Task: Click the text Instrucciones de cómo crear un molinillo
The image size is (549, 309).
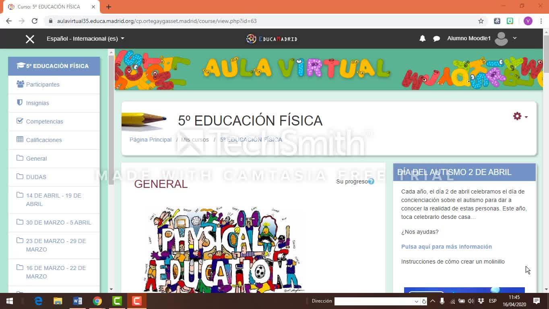Action: pyautogui.click(x=453, y=262)
